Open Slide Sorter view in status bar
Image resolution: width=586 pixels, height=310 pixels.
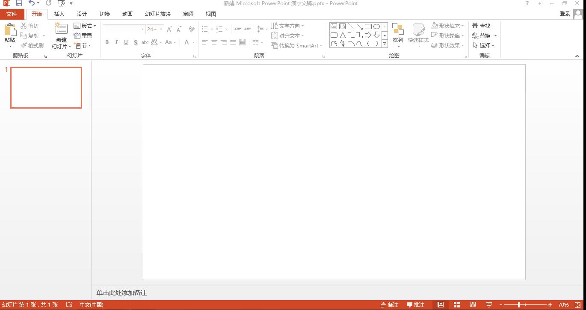click(x=457, y=305)
